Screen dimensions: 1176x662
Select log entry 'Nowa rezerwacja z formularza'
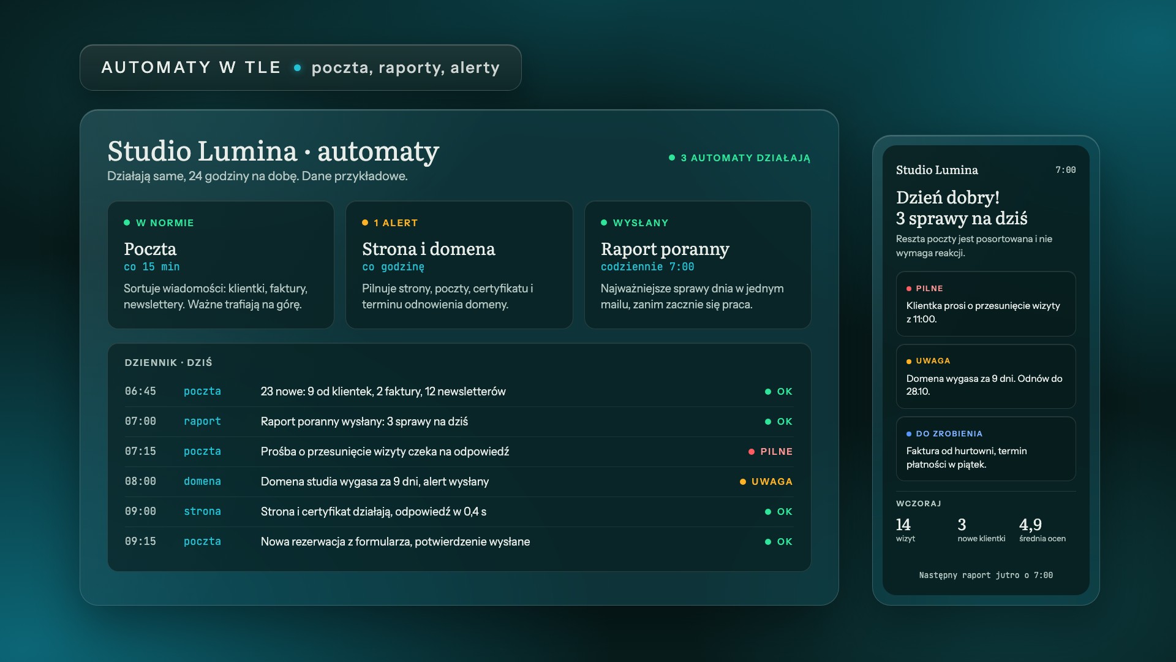(x=459, y=542)
